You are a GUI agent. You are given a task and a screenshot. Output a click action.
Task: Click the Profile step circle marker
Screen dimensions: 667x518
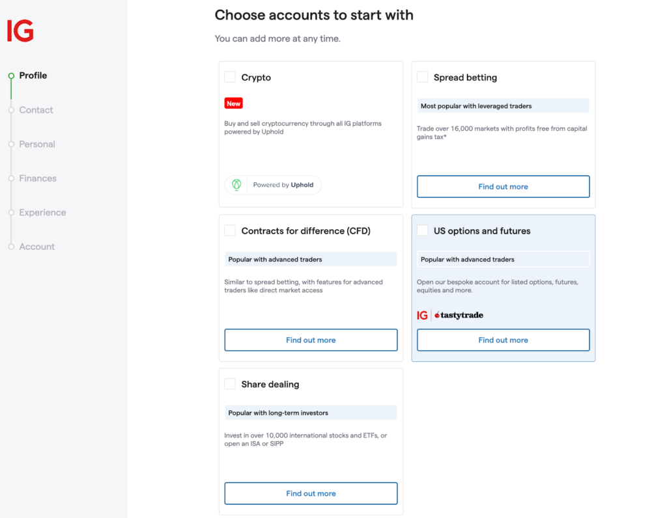click(x=11, y=75)
